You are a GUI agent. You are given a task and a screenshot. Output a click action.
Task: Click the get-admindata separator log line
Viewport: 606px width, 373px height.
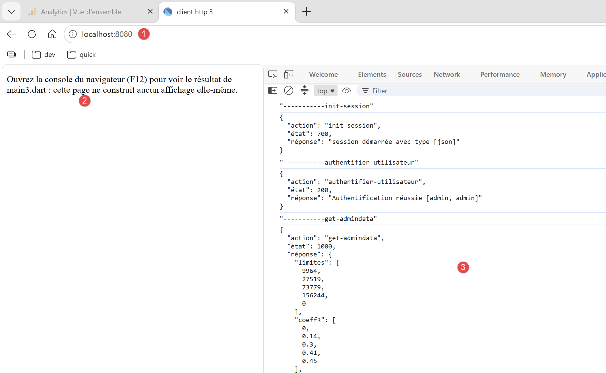[x=328, y=219]
